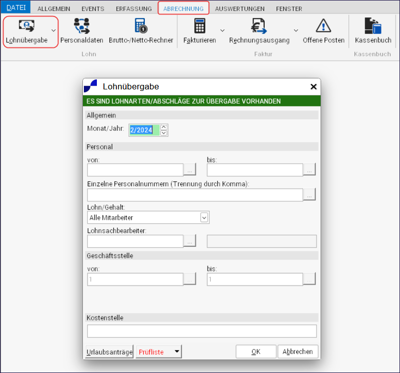The width and height of the screenshot is (400, 373).
Task: Click the Fakturieren icon
Action: pos(200,26)
